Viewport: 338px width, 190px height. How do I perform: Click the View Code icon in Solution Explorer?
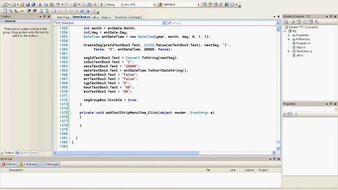[x=305, y=22]
